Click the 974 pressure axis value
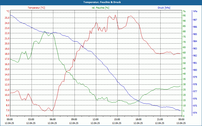 coord(195,113)
